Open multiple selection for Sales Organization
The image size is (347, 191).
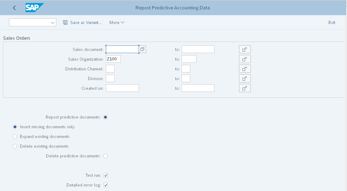[x=245, y=59]
